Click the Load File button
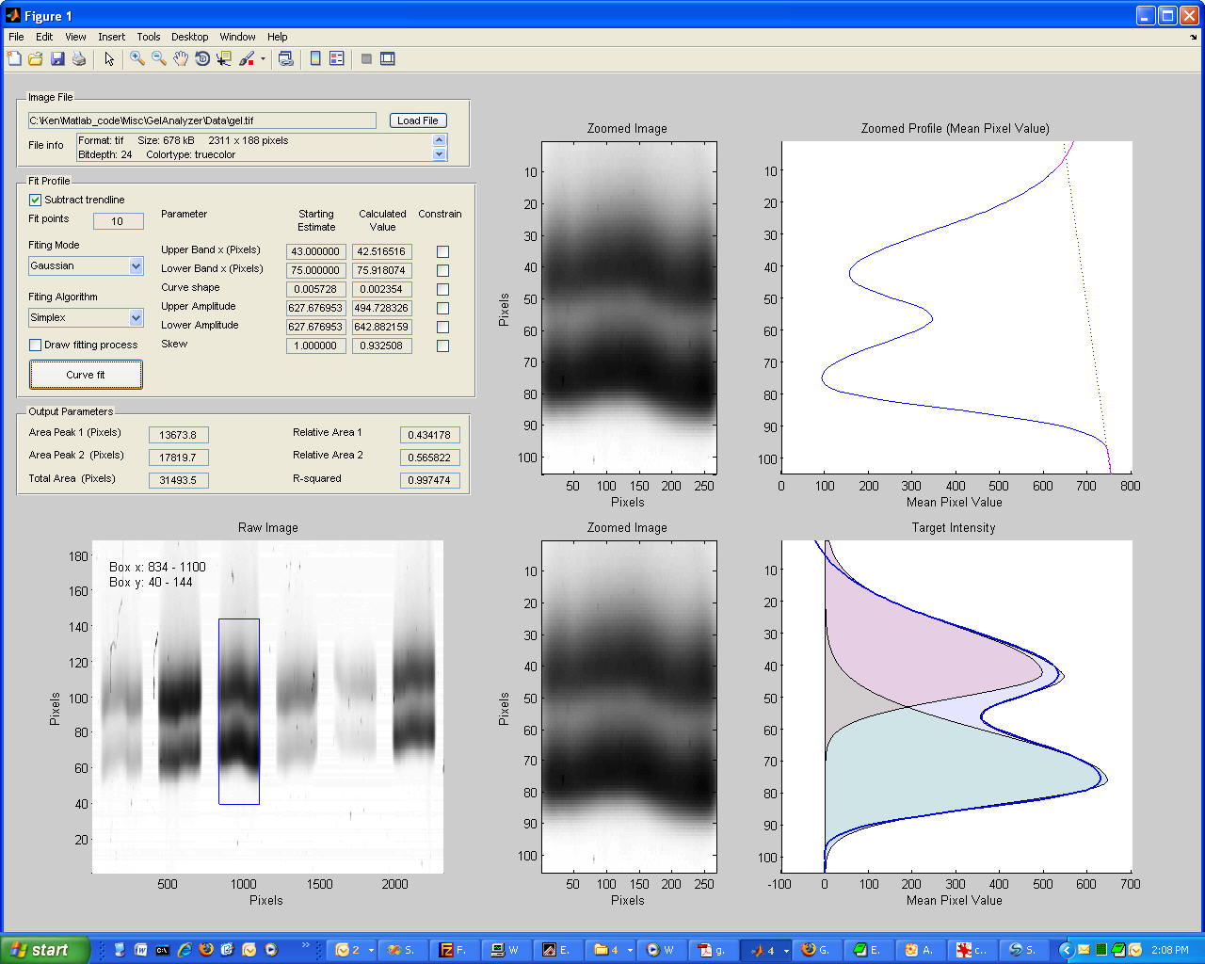Screen dimensions: 1205x964 click(x=417, y=120)
